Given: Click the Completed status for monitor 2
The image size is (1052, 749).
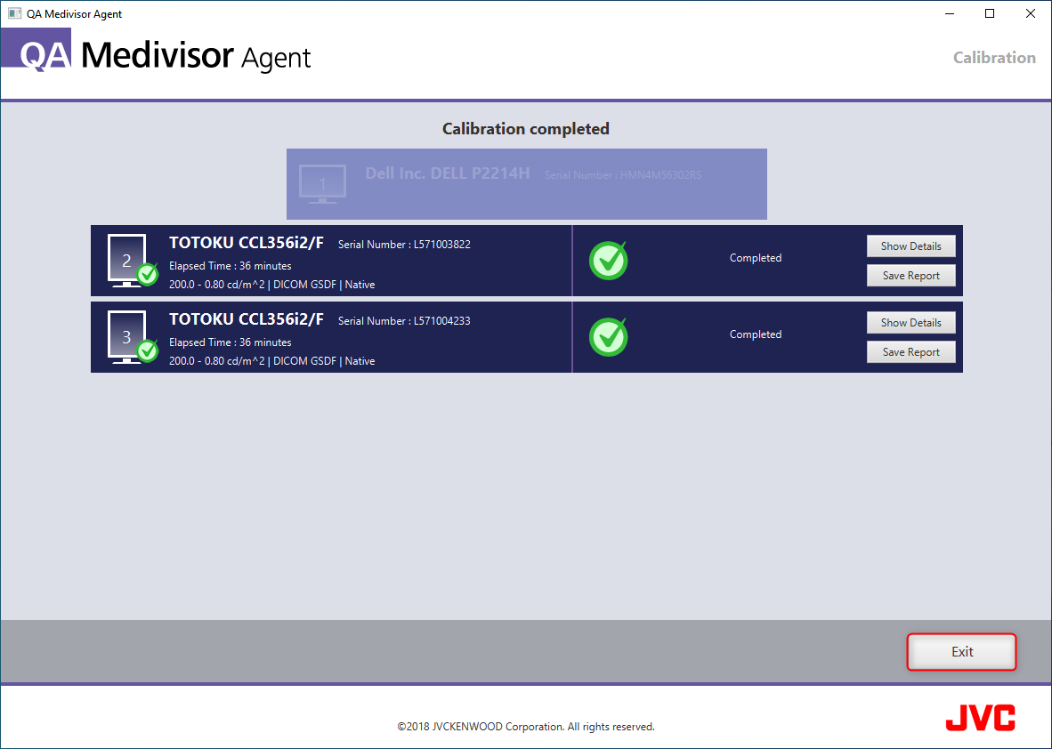Looking at the screenshot, I should pos(756,258).
